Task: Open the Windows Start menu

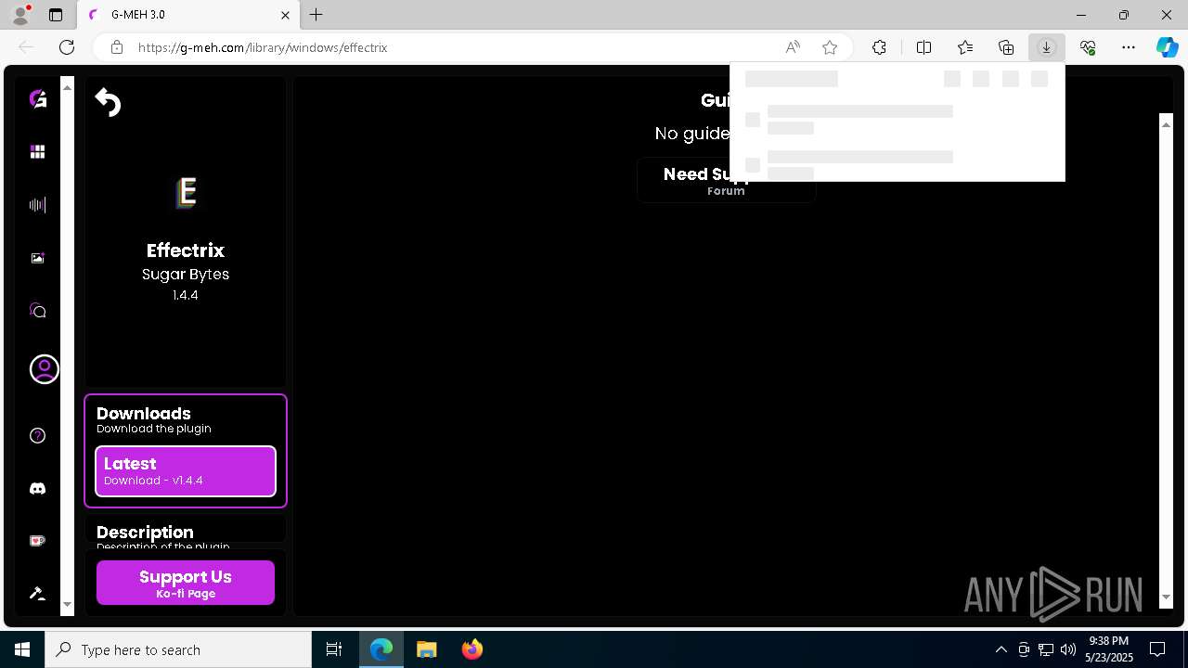Action: pyautogui.click(x=22, y=649)
